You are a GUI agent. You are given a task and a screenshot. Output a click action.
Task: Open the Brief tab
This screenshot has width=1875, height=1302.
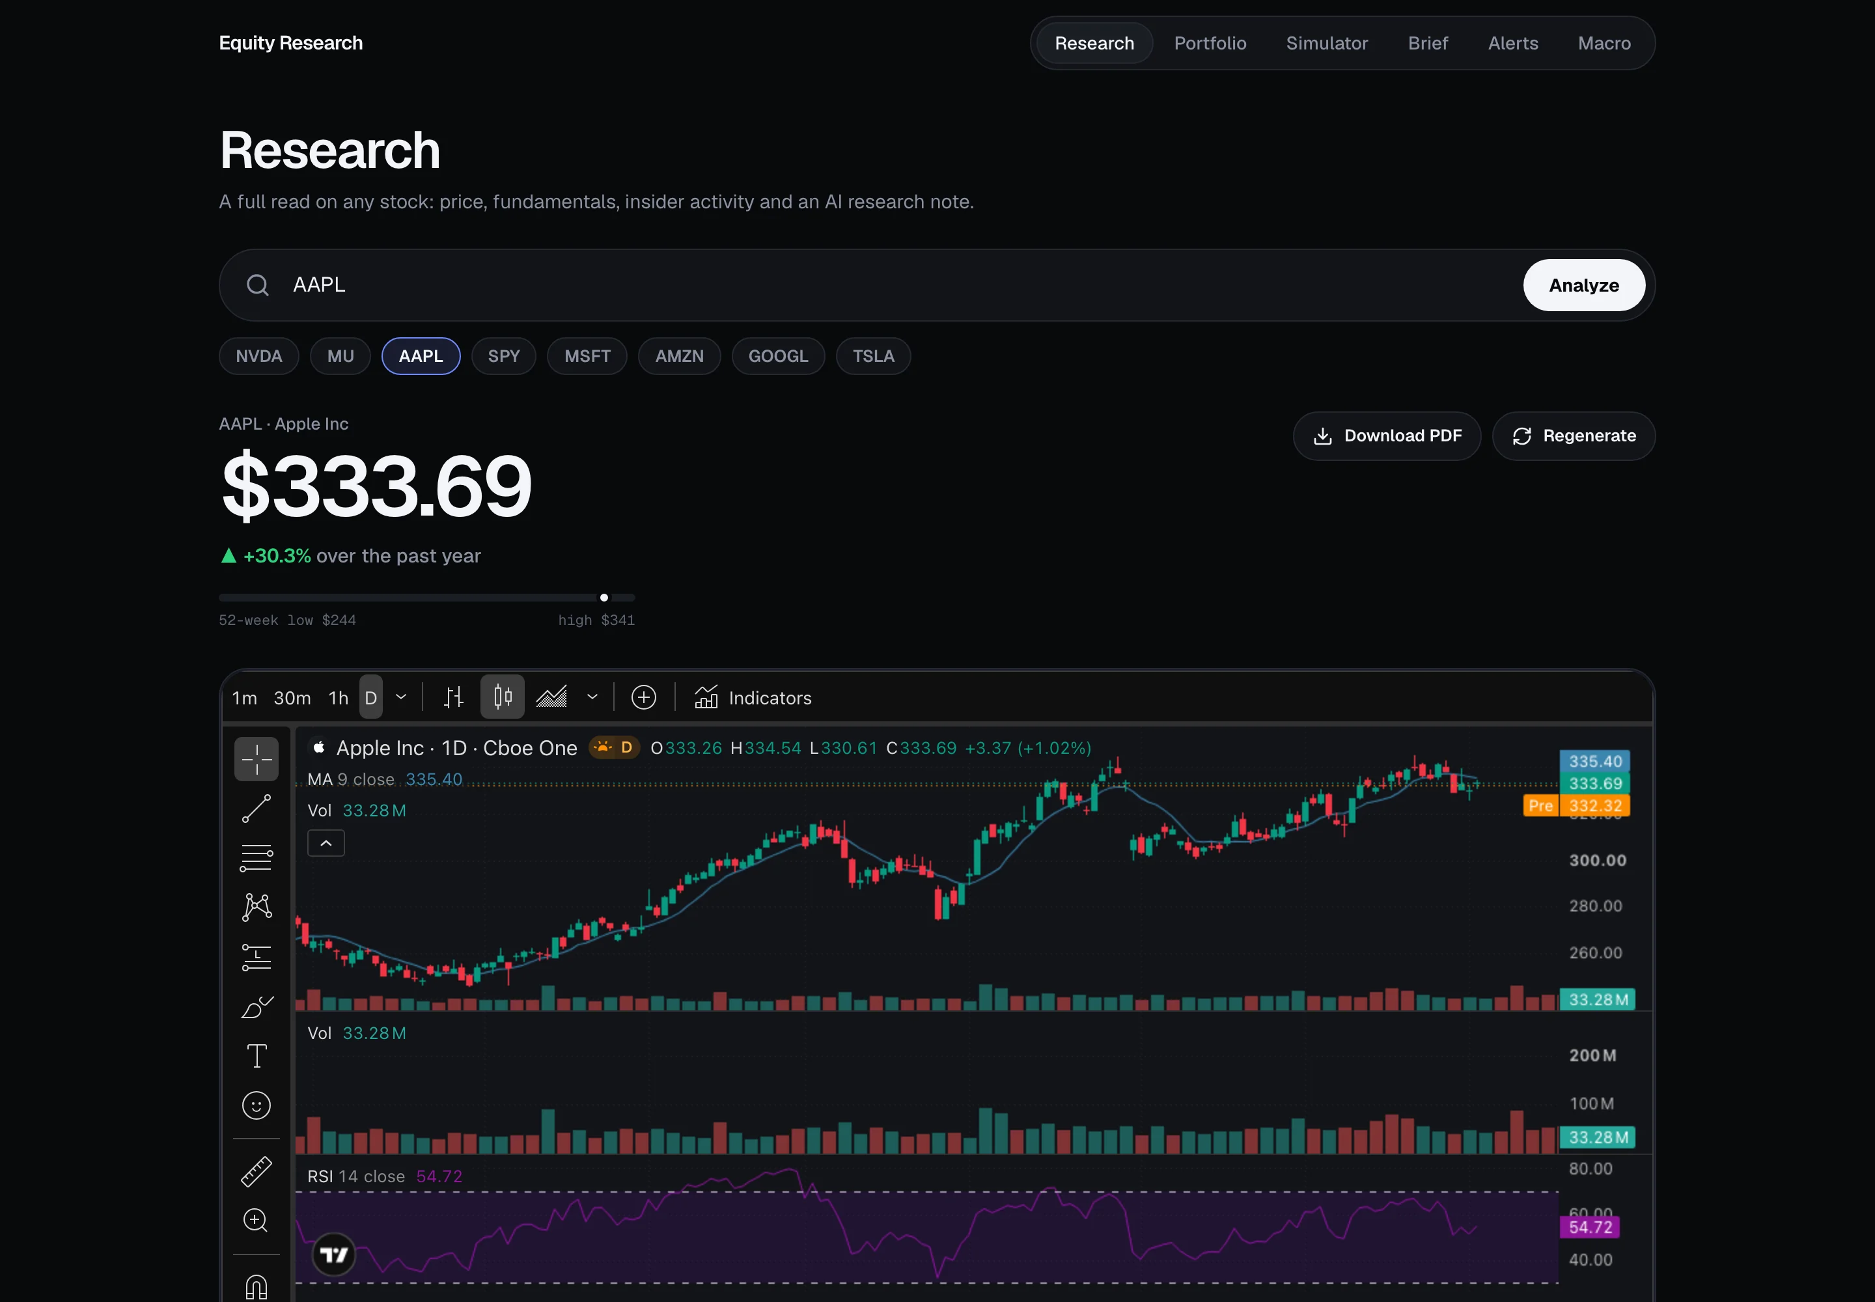(x=1428, y=43)
